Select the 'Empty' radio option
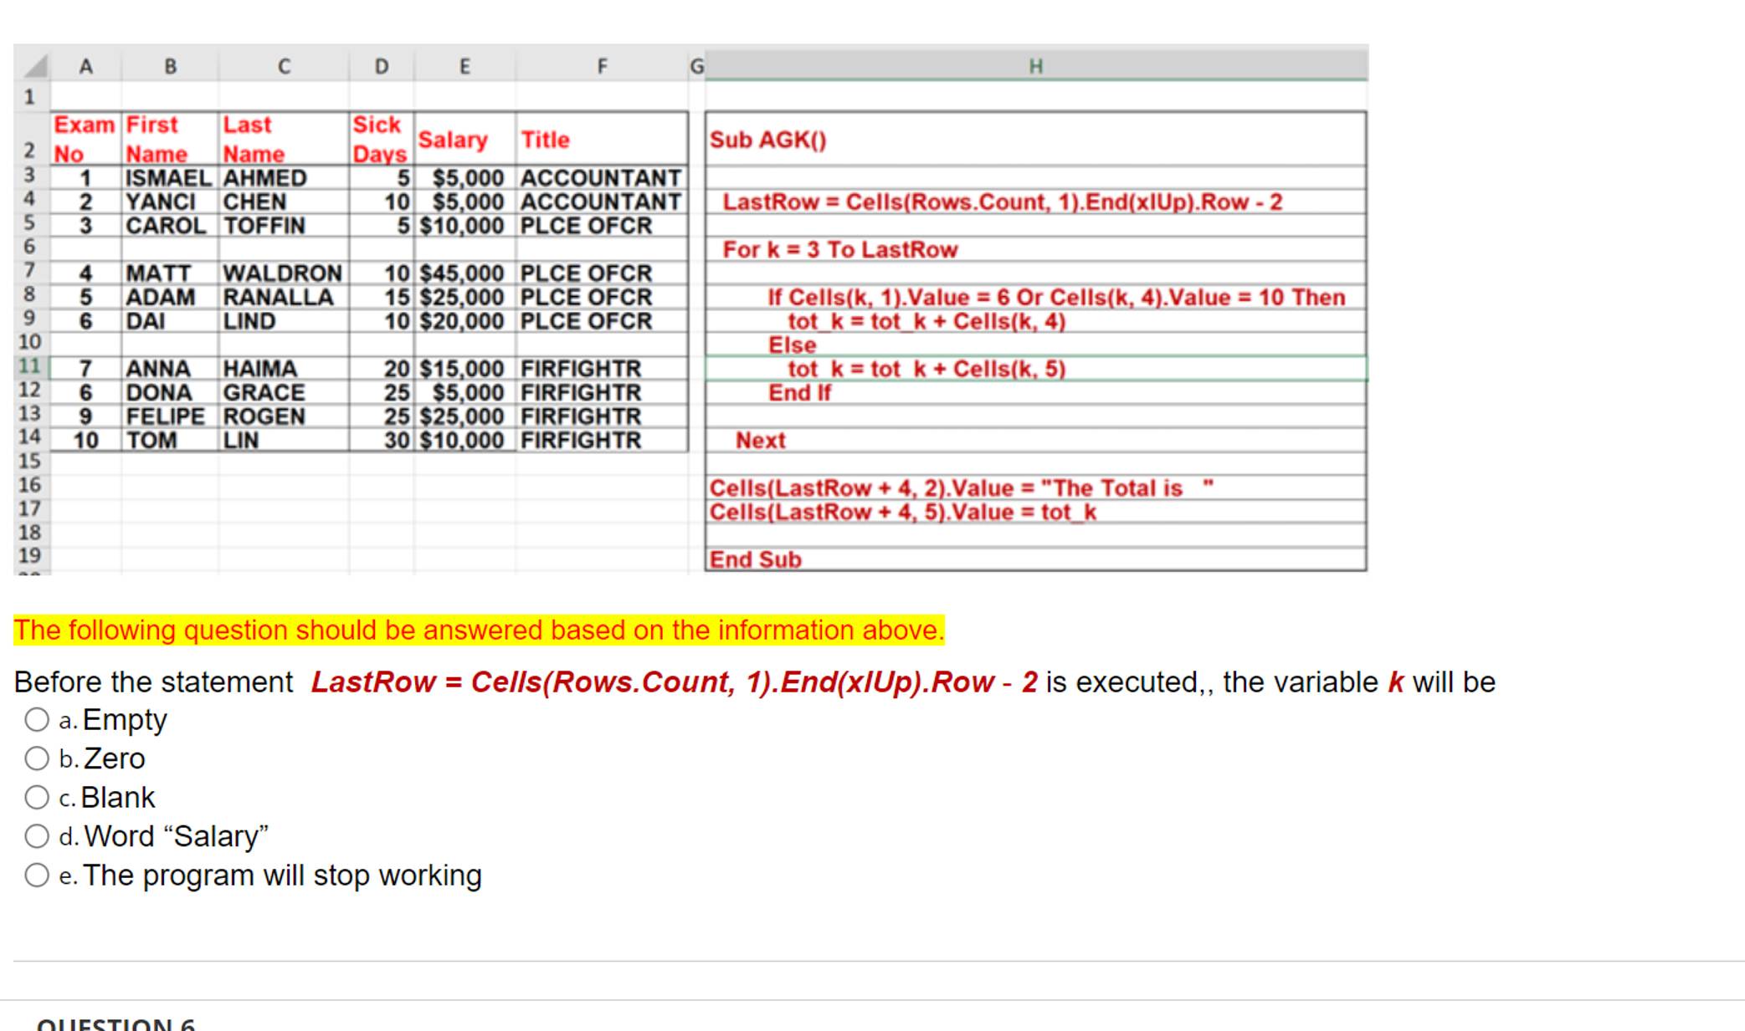The height and width of the screenshot is (1031, 1745). pyautogui.click(x=37, y=720)
